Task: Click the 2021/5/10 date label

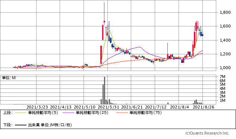Action: click(x=85, y=107)
